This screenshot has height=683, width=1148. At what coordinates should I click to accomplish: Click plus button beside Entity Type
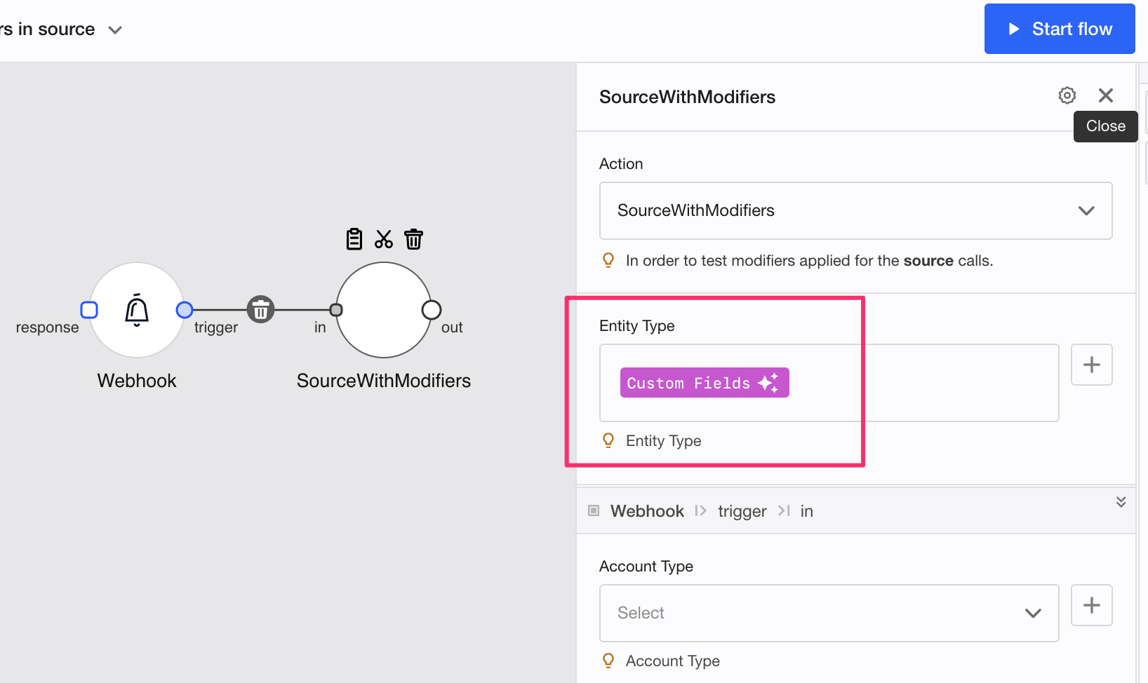[x=1091, y=365]
